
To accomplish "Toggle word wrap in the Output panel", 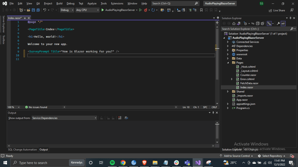I will (x=126, y=118).
